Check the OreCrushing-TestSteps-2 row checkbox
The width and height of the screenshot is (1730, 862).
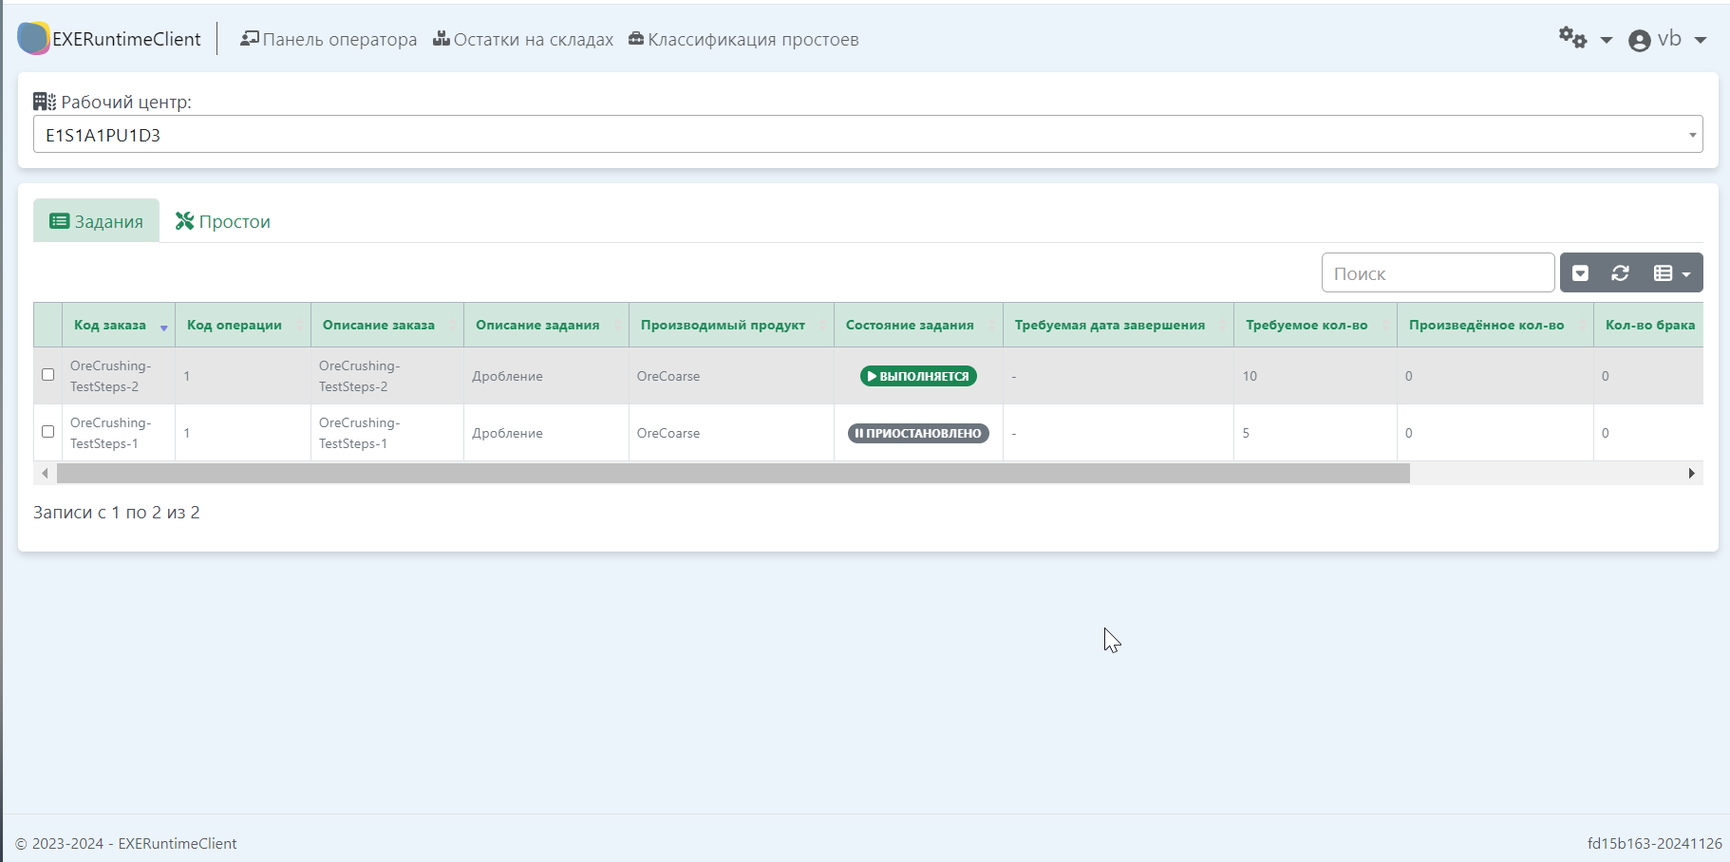48,375
